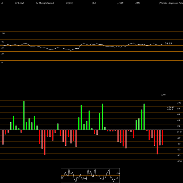Click the 'SI & MR' header text
Image resolution: width=183 pixels, height=183 pixels.
click(x=19, y=3)
